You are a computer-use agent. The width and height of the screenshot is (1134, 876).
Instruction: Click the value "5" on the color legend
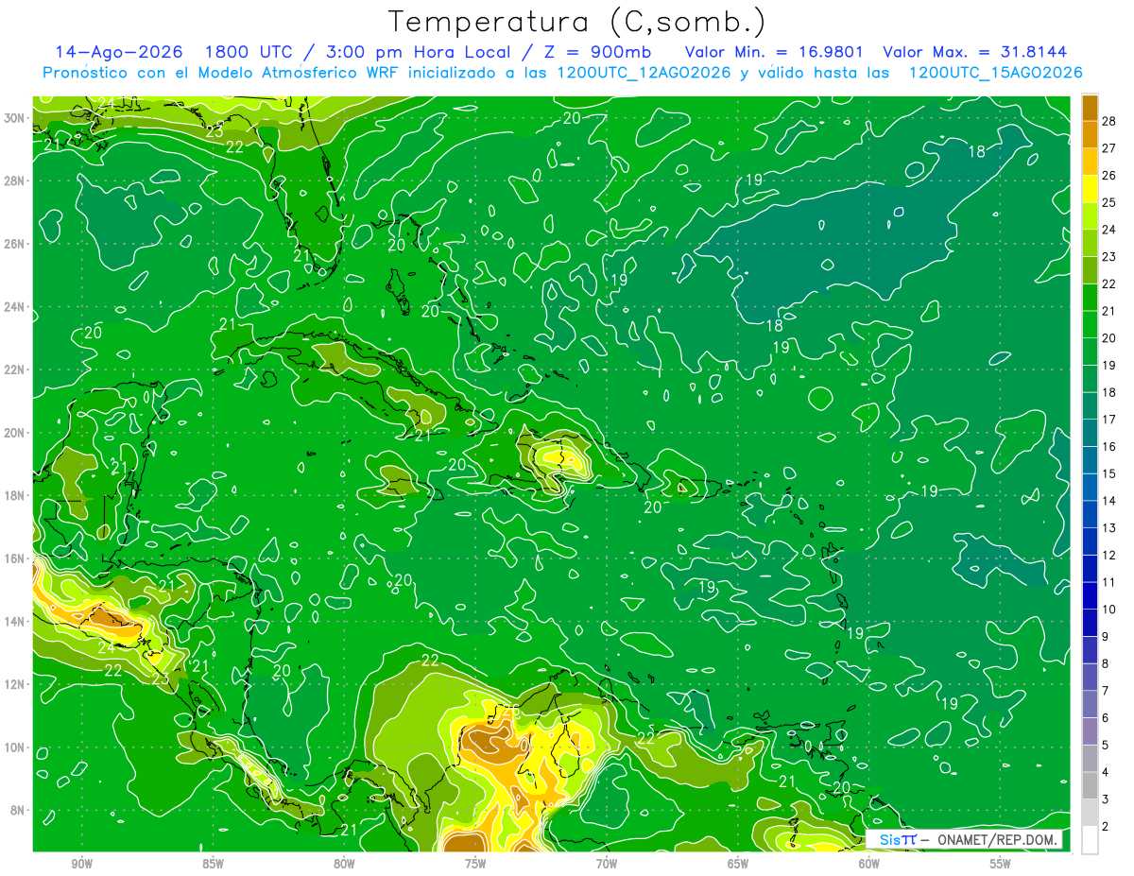[x=1105, y=745]
